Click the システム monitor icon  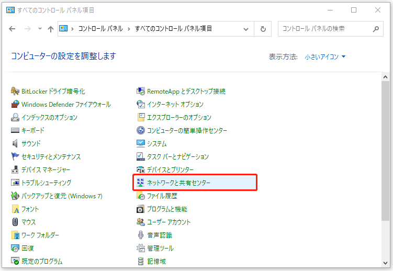tap(141, 143)
